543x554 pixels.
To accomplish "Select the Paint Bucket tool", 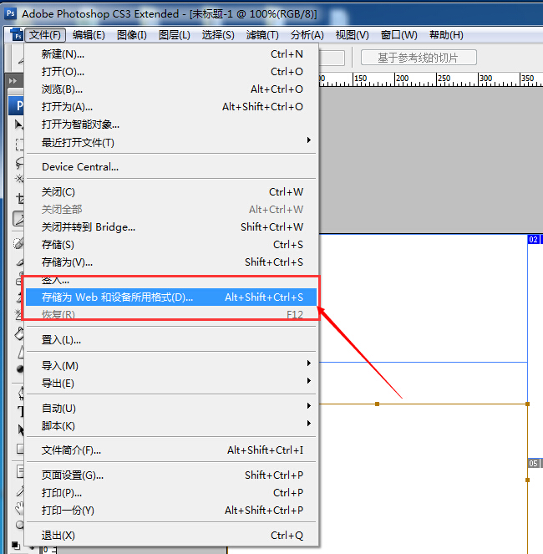I will click(x=19, y=333).
